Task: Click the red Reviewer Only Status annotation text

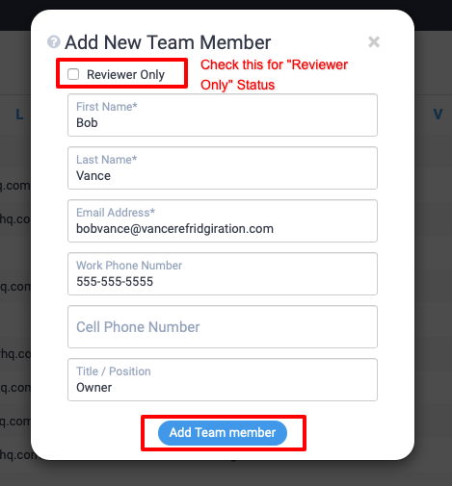Action: coord(274,75)
